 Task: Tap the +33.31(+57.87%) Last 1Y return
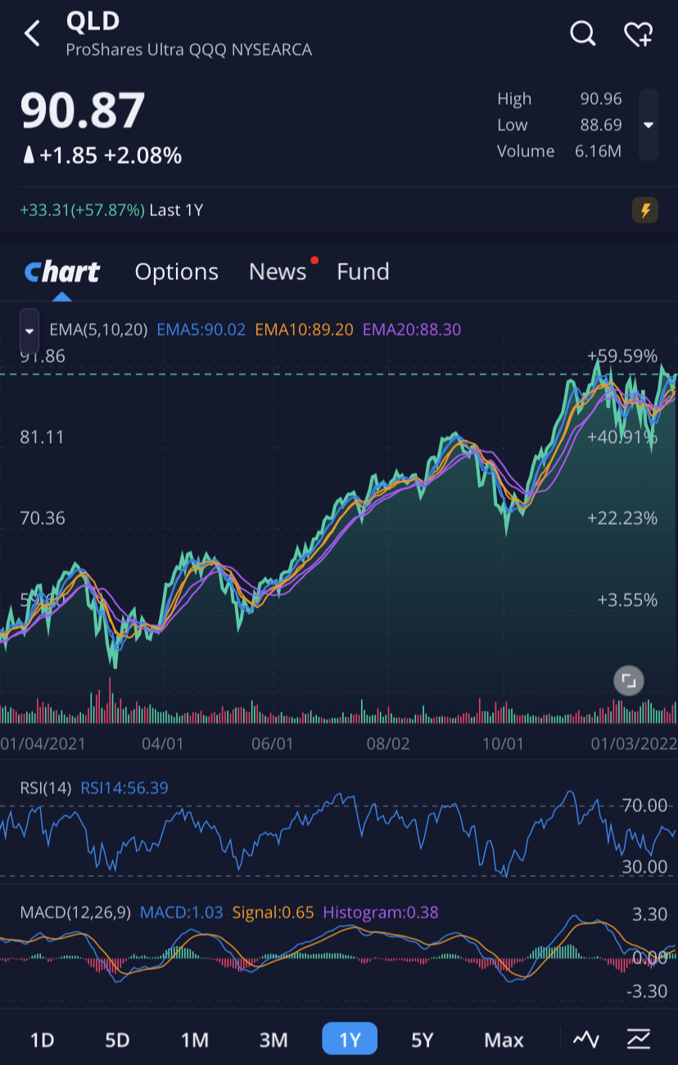click(111, 210)
